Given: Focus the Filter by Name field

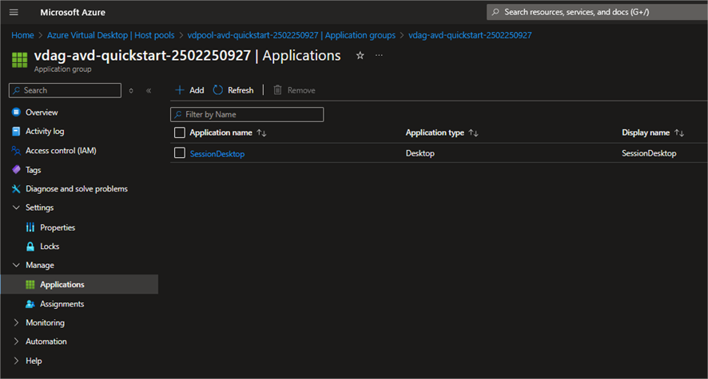Looking at the screenshot, I should click(247, 114).
